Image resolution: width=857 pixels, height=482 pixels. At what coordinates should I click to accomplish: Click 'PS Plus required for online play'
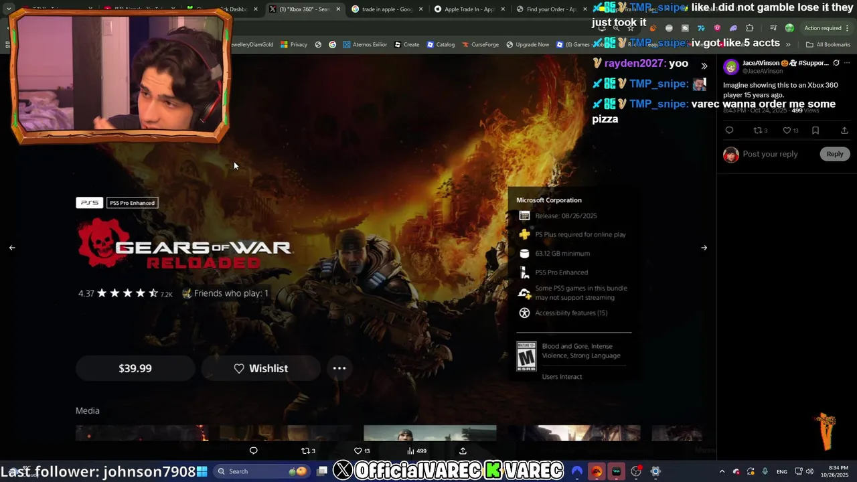tap(580, 234)
